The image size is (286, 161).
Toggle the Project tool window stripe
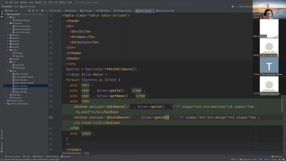2,14
